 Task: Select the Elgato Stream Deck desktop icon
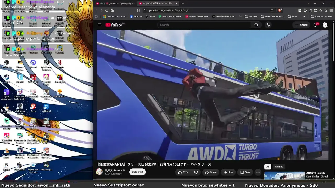pos(7,95)
